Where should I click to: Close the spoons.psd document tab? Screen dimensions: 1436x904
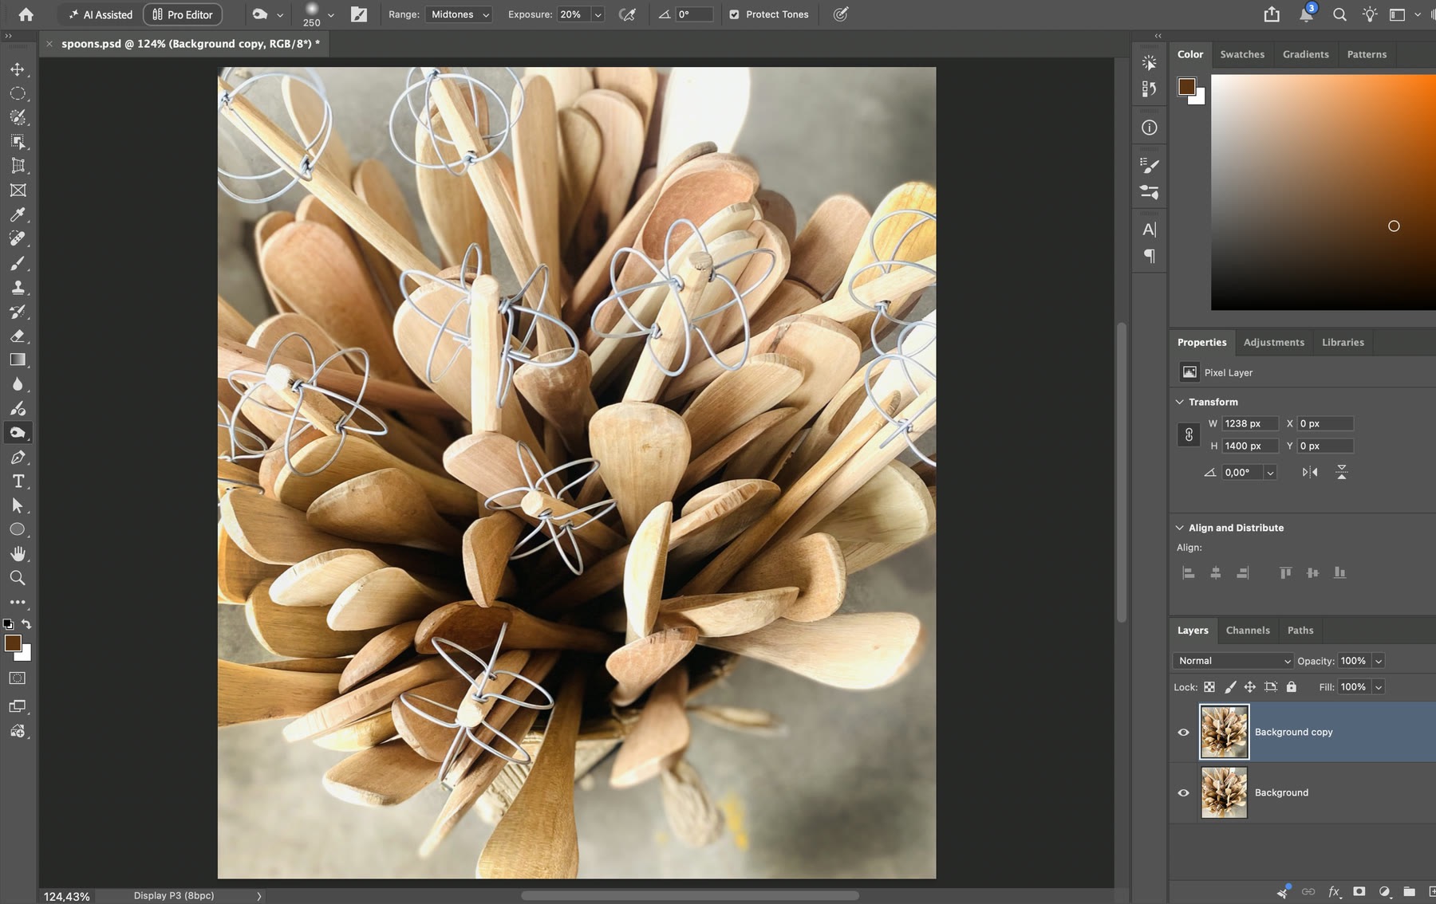[49, 44]
